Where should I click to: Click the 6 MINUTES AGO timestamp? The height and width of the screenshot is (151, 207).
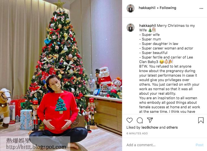click(137, 133)
